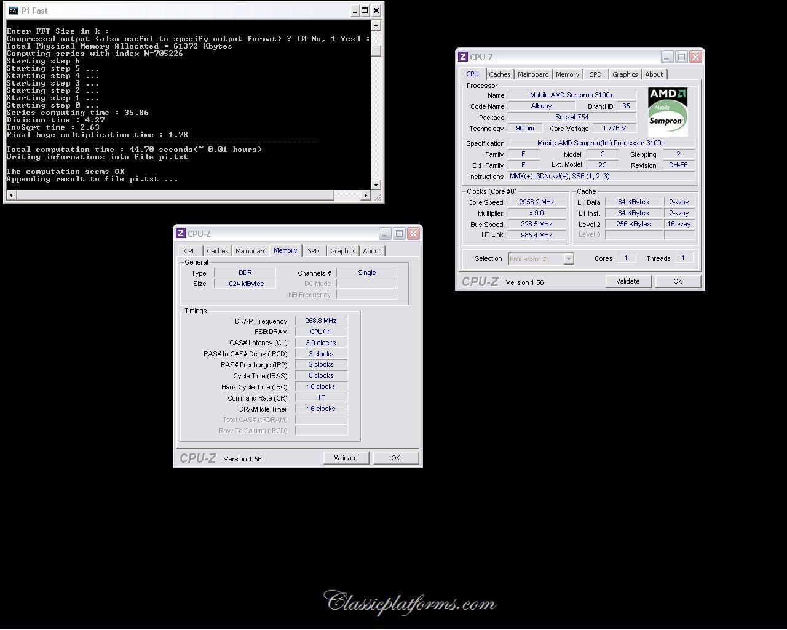Image resolution: width=787 pixels, height=630 pixels.
Task: Click the Core Voltage value 1.776 V
Action: [614, 128]
